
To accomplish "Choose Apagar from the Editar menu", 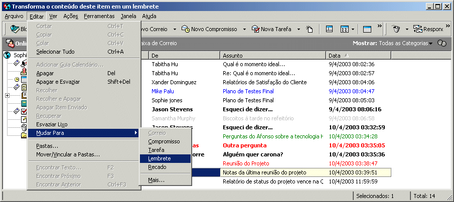I will 84,73.
